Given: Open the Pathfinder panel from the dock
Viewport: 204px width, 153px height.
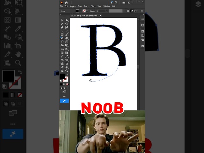Looking at the screenshot, I should point(142,40).
